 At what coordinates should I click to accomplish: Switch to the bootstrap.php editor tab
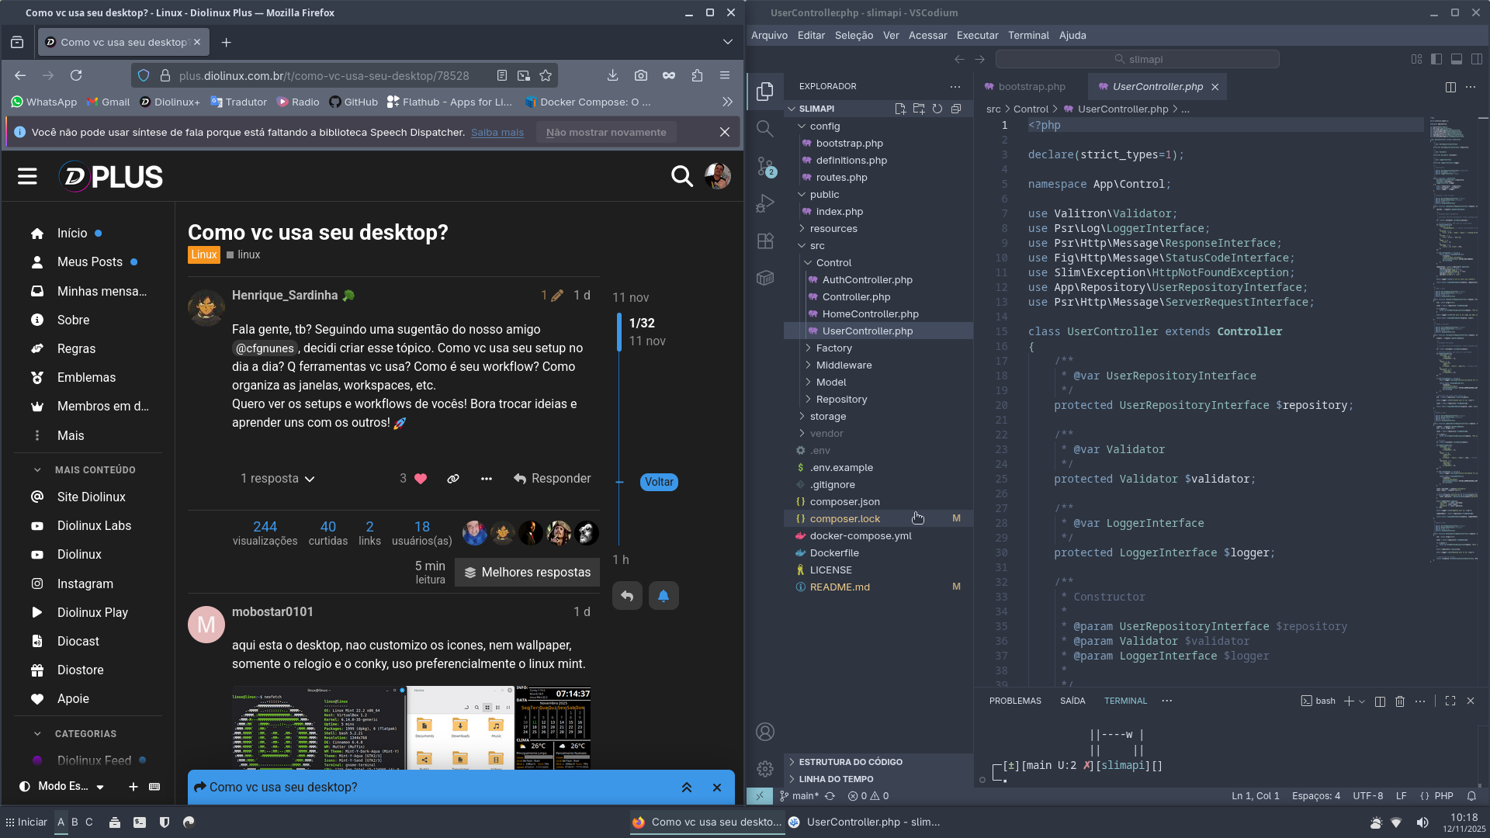[1031, 87]
